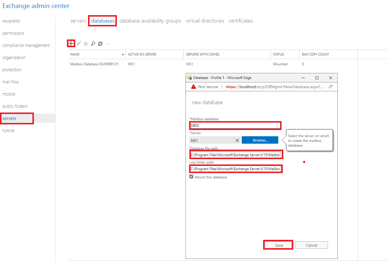Open database availability groups tab

pos(150,21)
